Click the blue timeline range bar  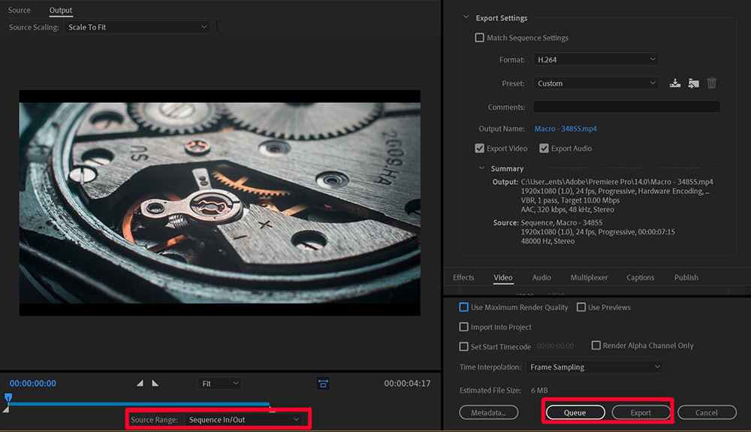coord(139,404)
